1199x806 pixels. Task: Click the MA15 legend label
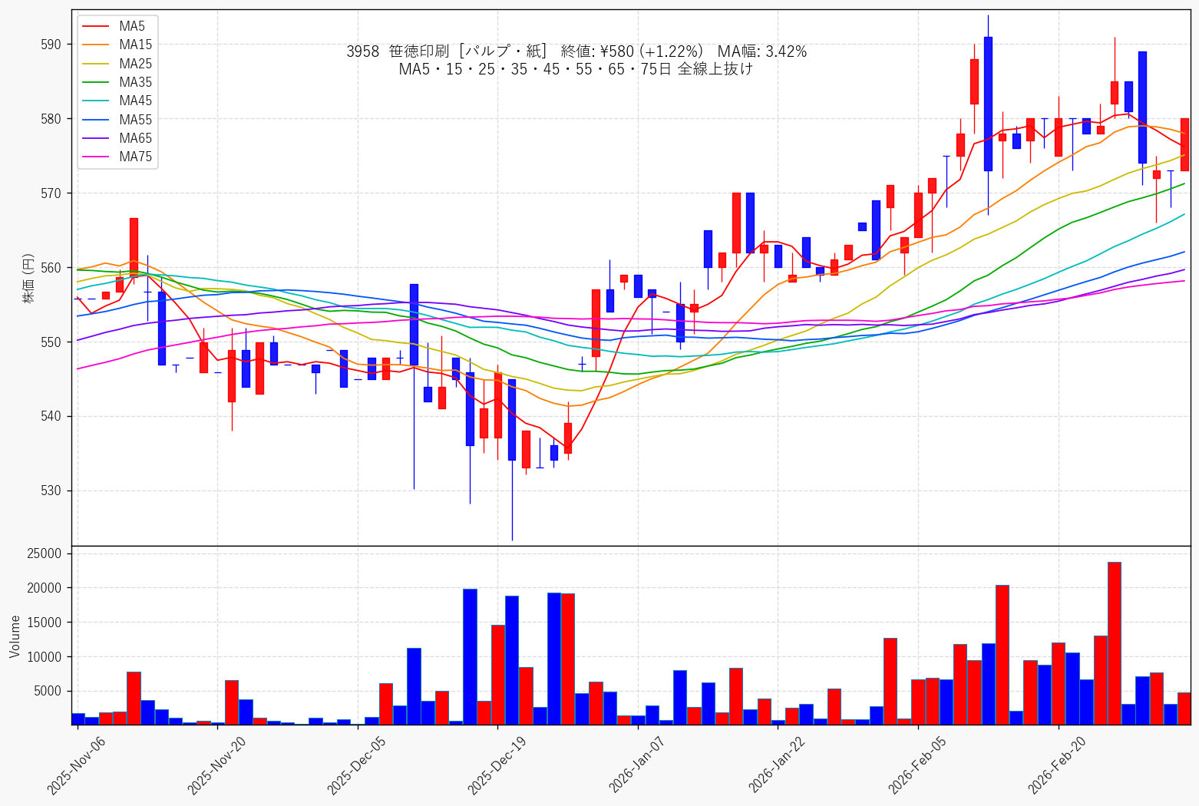pos(136,45)
